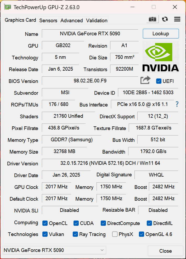186x259 pixels.
Task: Toggle the CUDA checkbox
Action: pyautogui.click(x=76, y=223)
